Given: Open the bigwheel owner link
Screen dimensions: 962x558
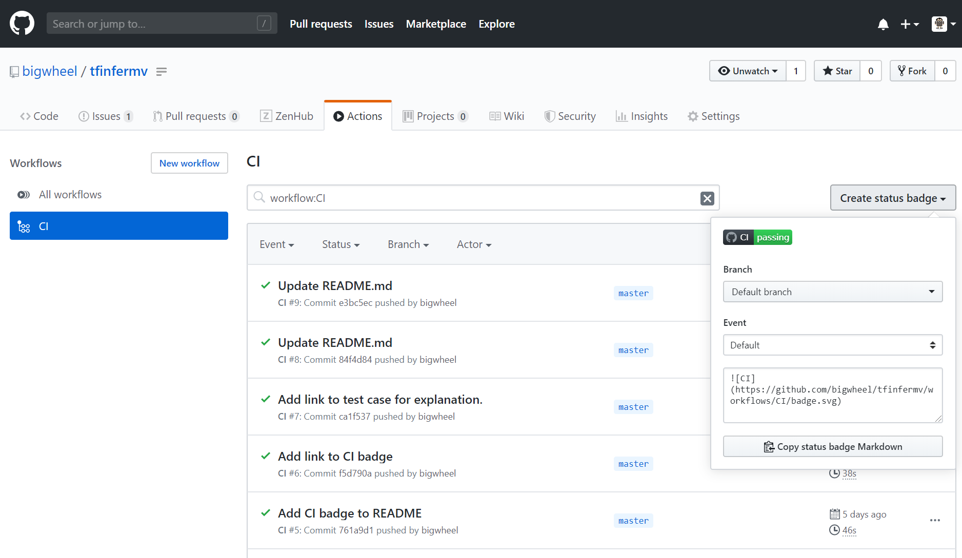Looking at the screenshot, I should pyautogui.click(x=50, y=71).
